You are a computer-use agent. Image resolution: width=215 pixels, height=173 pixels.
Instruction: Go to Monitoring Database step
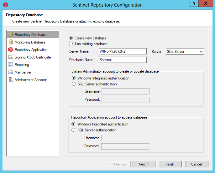point(33,42)
